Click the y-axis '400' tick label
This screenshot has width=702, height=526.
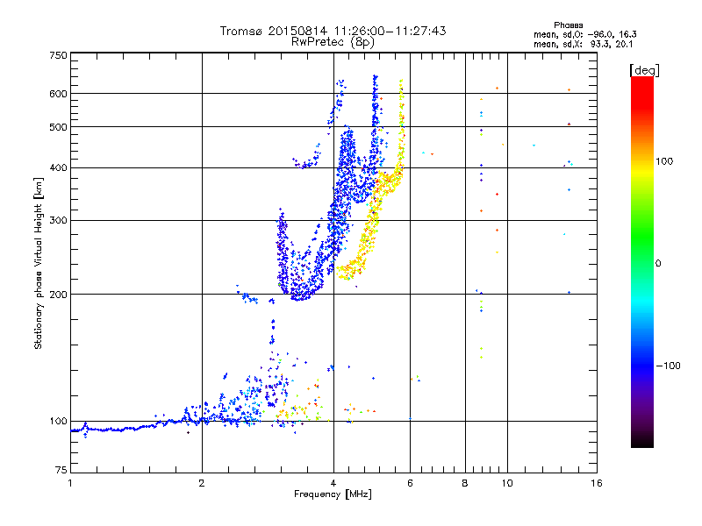point(59,168)
